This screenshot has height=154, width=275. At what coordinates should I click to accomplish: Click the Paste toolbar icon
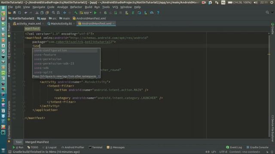pyautogui.click(x=47, y=13)
